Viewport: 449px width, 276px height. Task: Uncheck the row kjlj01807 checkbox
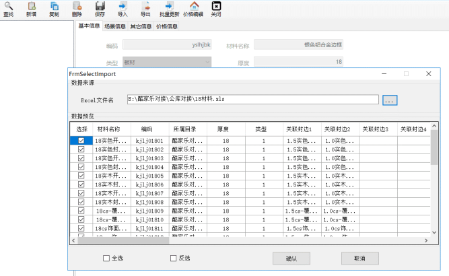pos(81,193)
